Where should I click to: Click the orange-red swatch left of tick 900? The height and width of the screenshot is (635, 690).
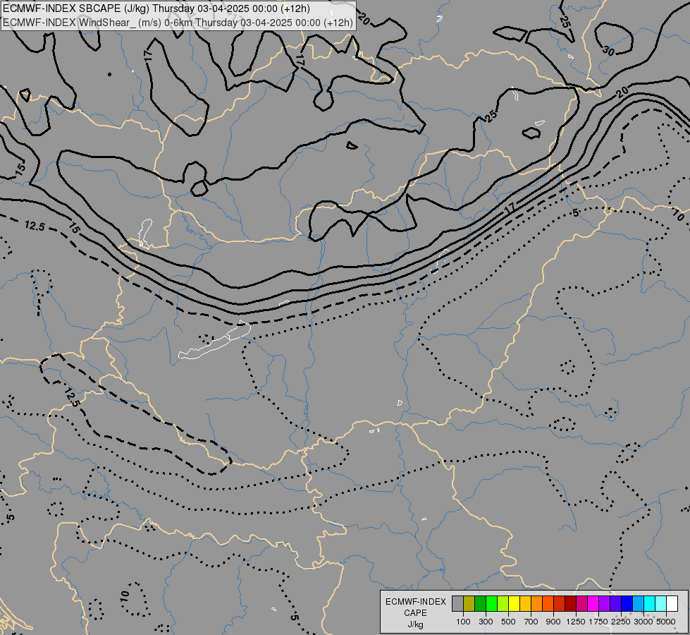(548, 604)
